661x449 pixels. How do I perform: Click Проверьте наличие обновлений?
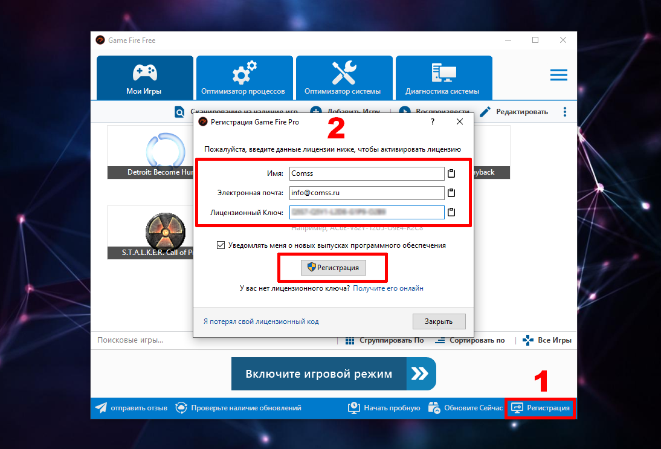click(238, 408)
